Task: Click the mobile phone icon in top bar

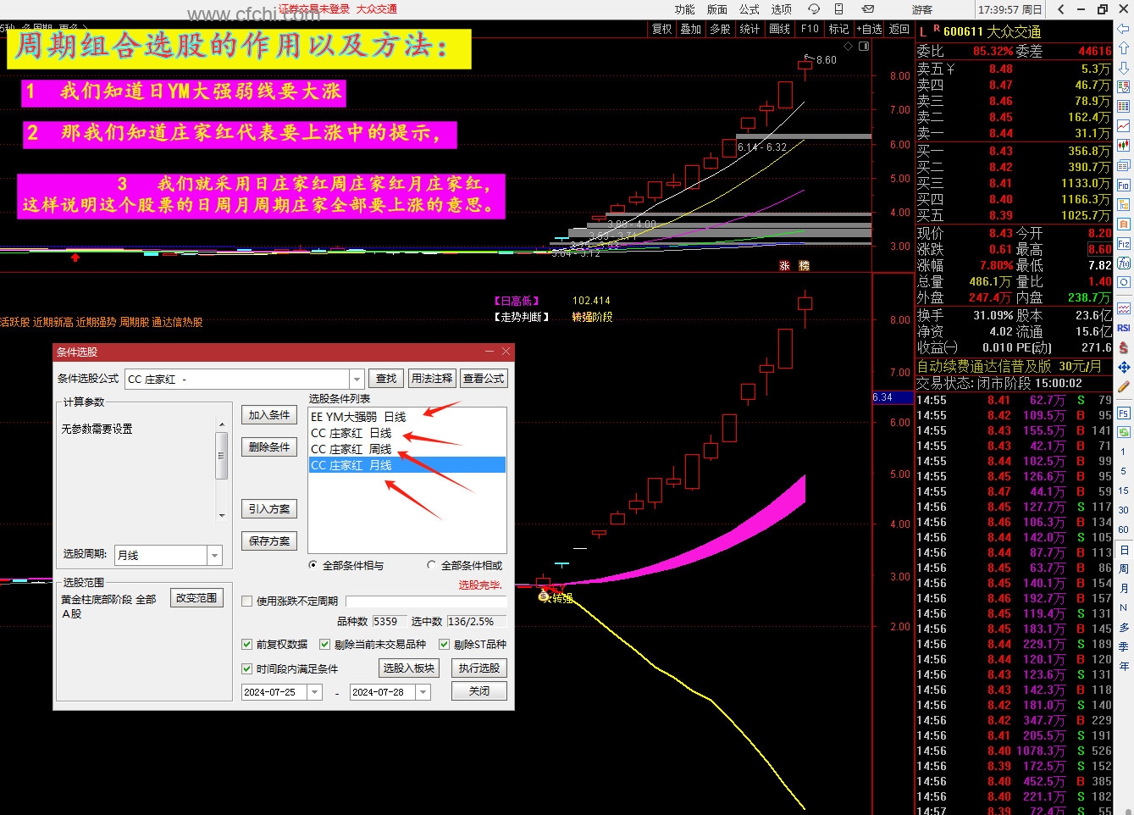Action: [x=838, y=9]
